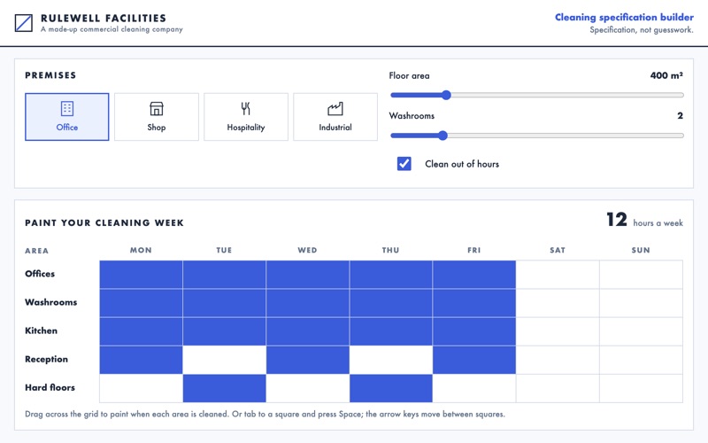Toggle Hard floors cell for Thursday

[391, 388]
